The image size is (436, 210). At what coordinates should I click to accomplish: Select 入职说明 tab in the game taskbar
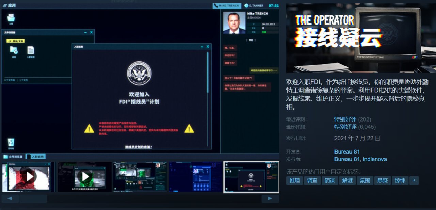pos(36,157)
